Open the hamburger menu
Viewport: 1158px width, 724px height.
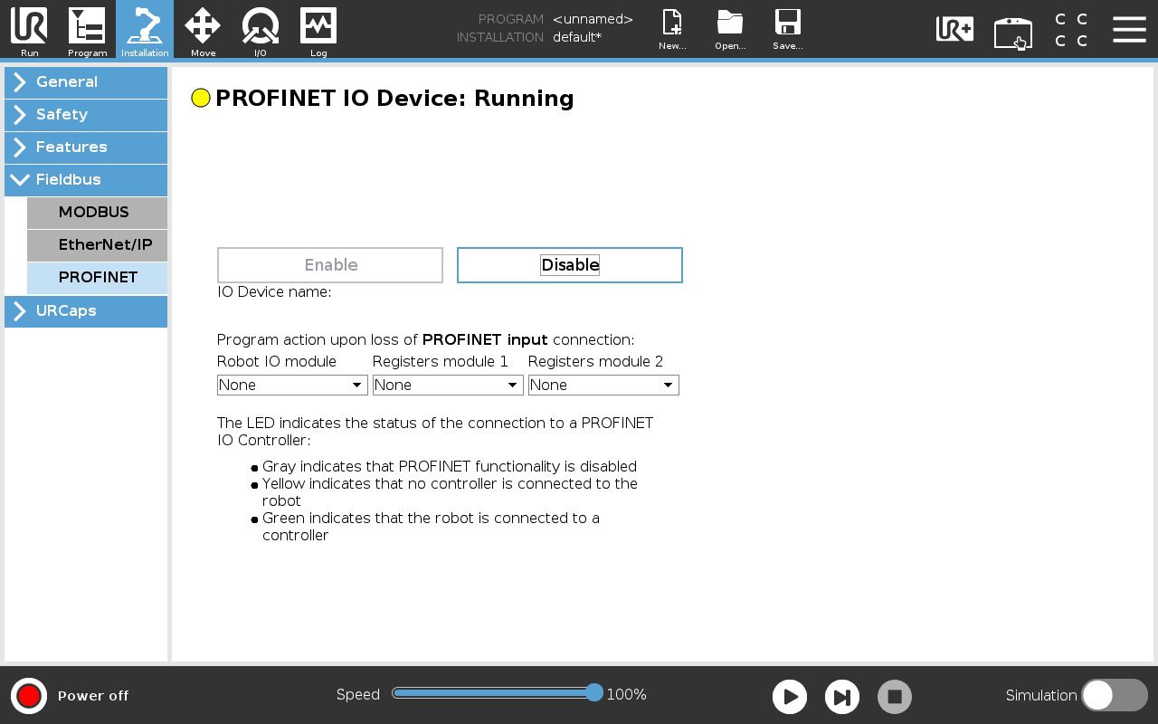pos(1129,30)
